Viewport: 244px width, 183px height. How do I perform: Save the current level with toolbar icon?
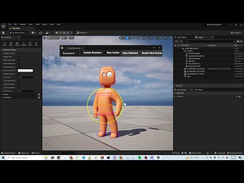pos(3,33)
